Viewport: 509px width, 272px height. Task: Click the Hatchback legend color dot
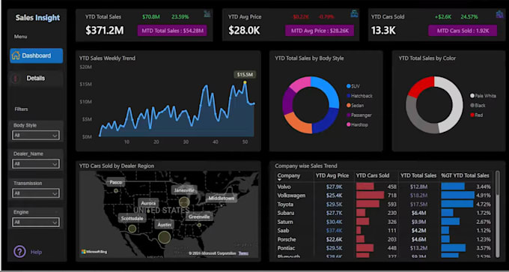point(349,96)
